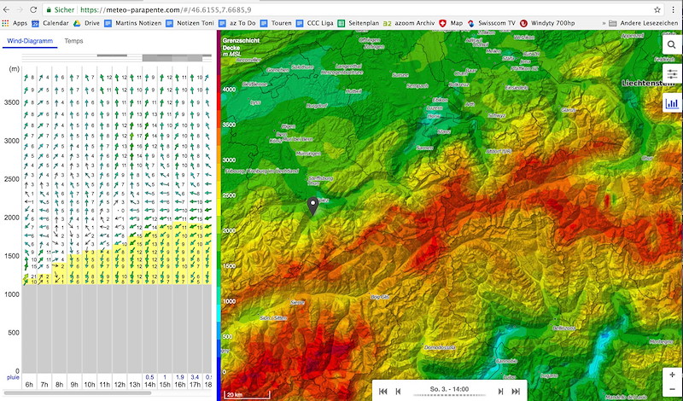Select the 14h column label
The height and width of the screenshot is (401, 683).
(x=150, y=385)
